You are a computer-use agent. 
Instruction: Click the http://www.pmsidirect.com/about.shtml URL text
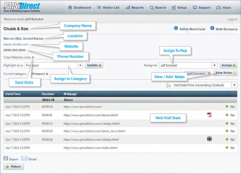click(91, 115)
